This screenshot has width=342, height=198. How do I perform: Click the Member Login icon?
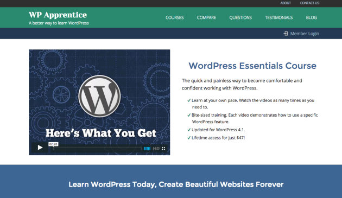(x=286, y=34)
